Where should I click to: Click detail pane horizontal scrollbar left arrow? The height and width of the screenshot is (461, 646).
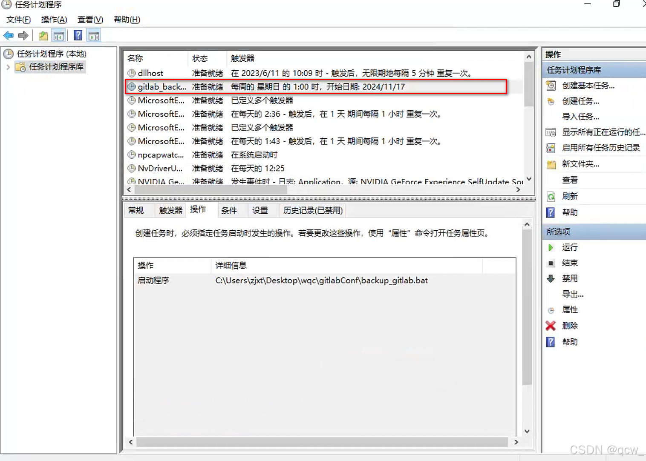click(131, 442)
